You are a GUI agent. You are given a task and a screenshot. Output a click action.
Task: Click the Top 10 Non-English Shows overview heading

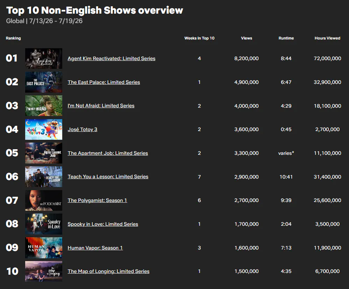(x=95, y=10)
